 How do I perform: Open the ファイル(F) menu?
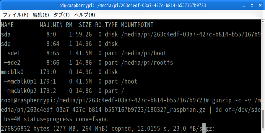tap(16, 15)
